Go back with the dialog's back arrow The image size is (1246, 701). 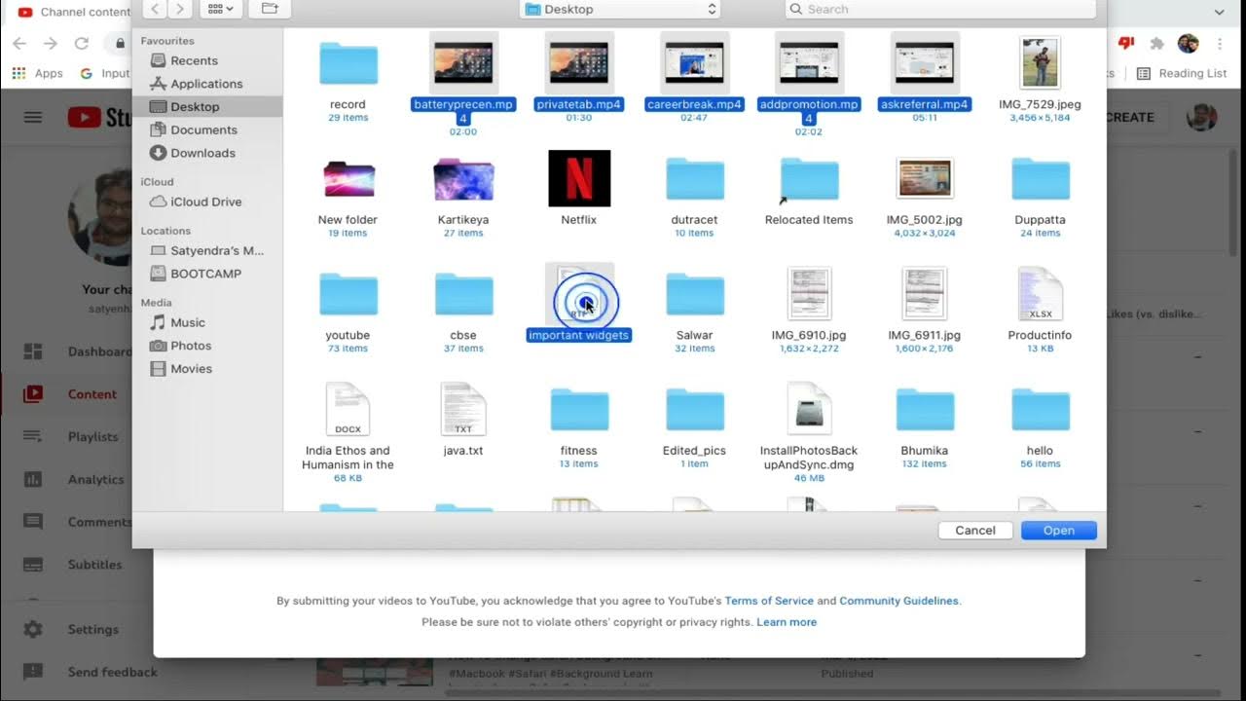coord(155,9)
